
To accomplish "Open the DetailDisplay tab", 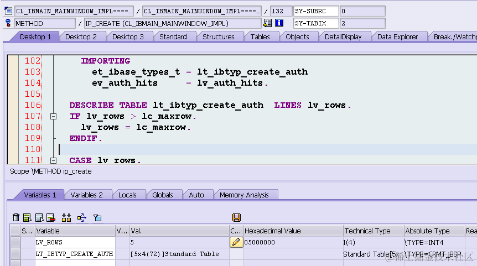I will pyautogui.click(x=343, y=37).
